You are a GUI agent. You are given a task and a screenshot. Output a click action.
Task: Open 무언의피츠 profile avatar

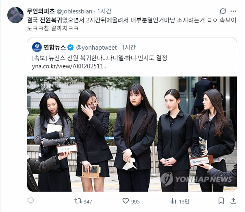15,15
